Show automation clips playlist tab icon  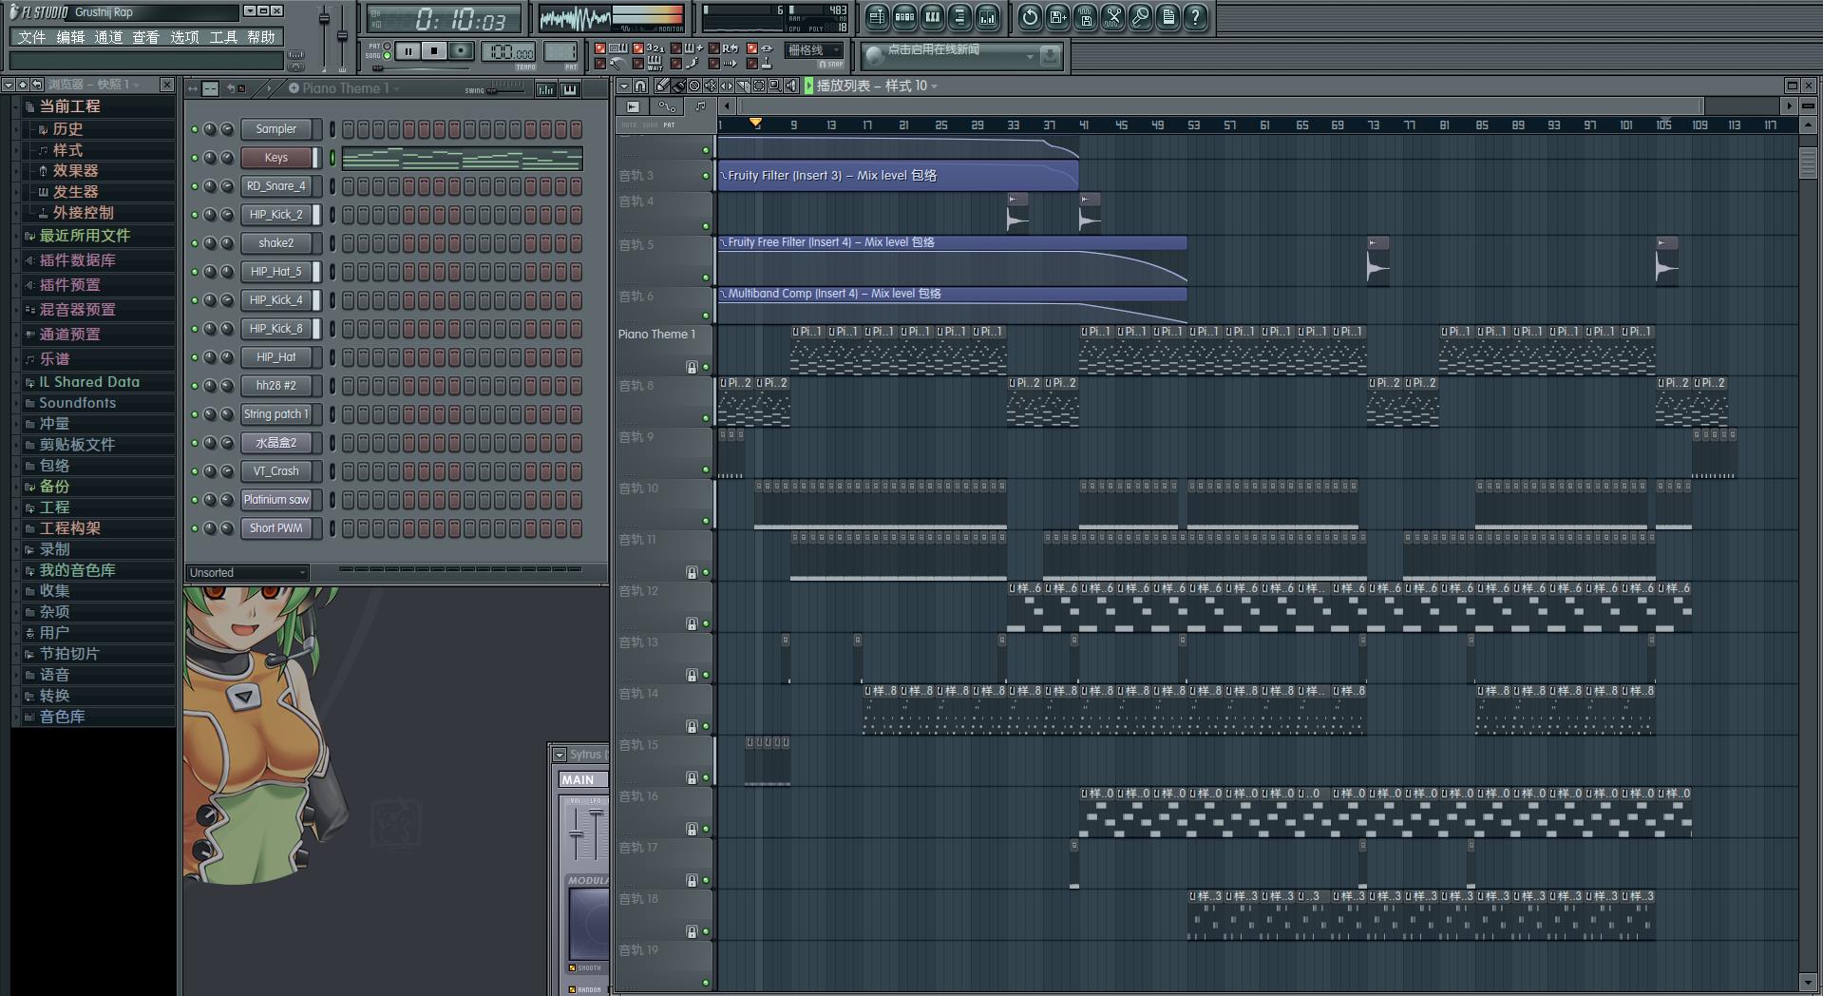(667, 106)
